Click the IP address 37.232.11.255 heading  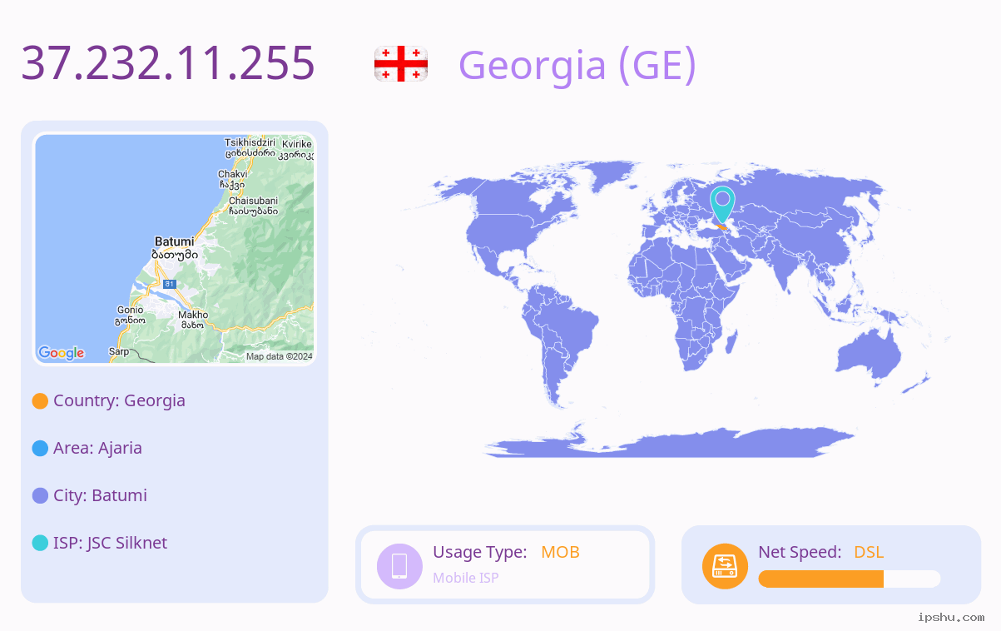pyautogui.click(x=168, y=62)
